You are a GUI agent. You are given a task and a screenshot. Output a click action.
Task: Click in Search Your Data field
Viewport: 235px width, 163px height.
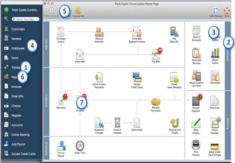pos(25,19)
